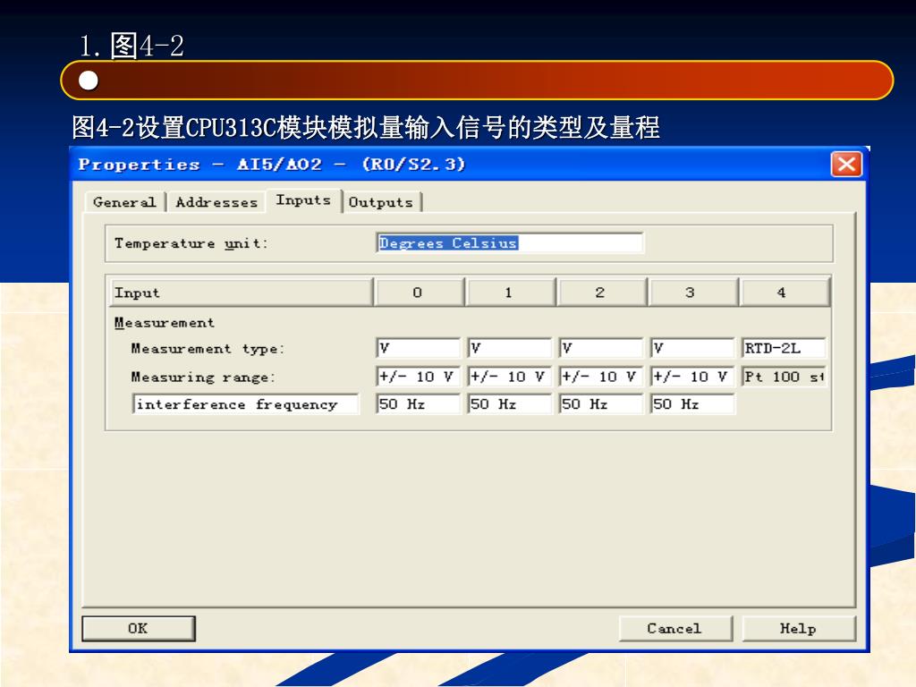Click the Measuring range label
The image size is (916, 687).
click(x=203, y=377)
